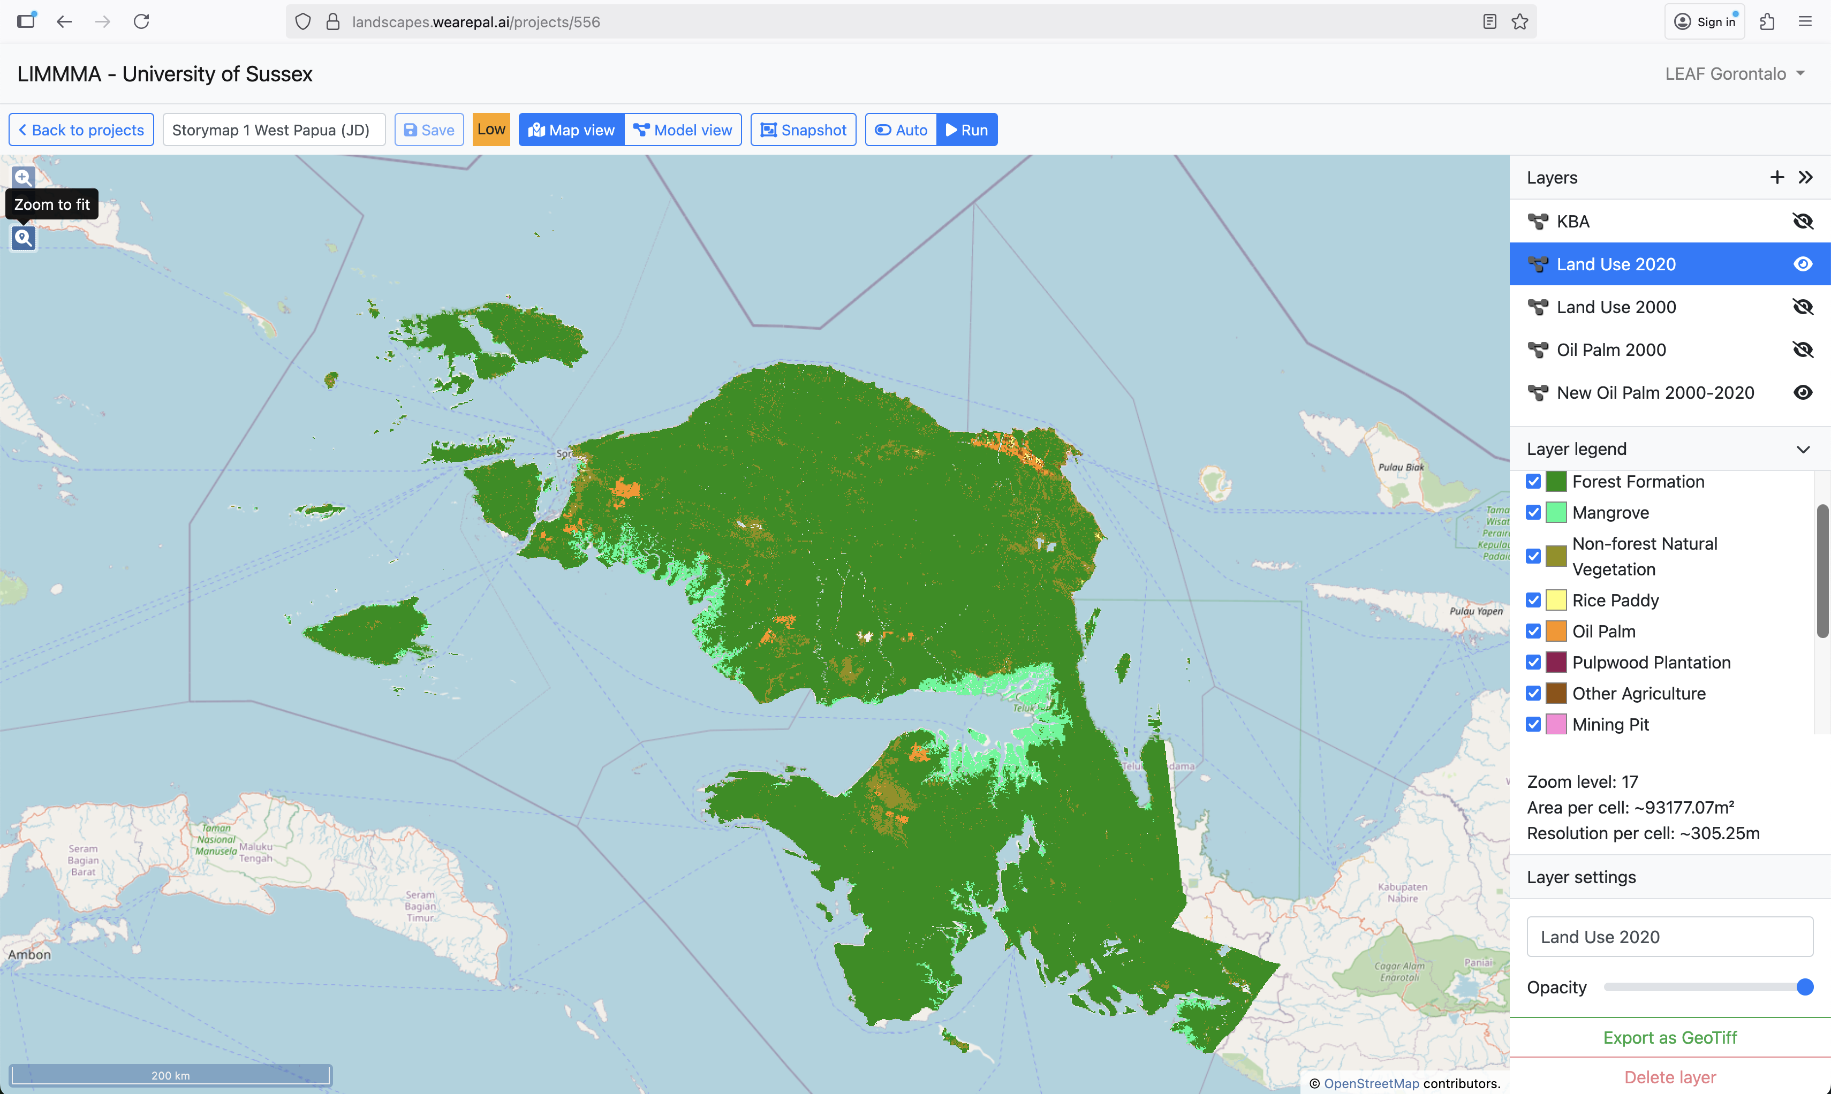Open the browser hamburger menu
1831x1094 pixels.
[x=1804, y=21]
